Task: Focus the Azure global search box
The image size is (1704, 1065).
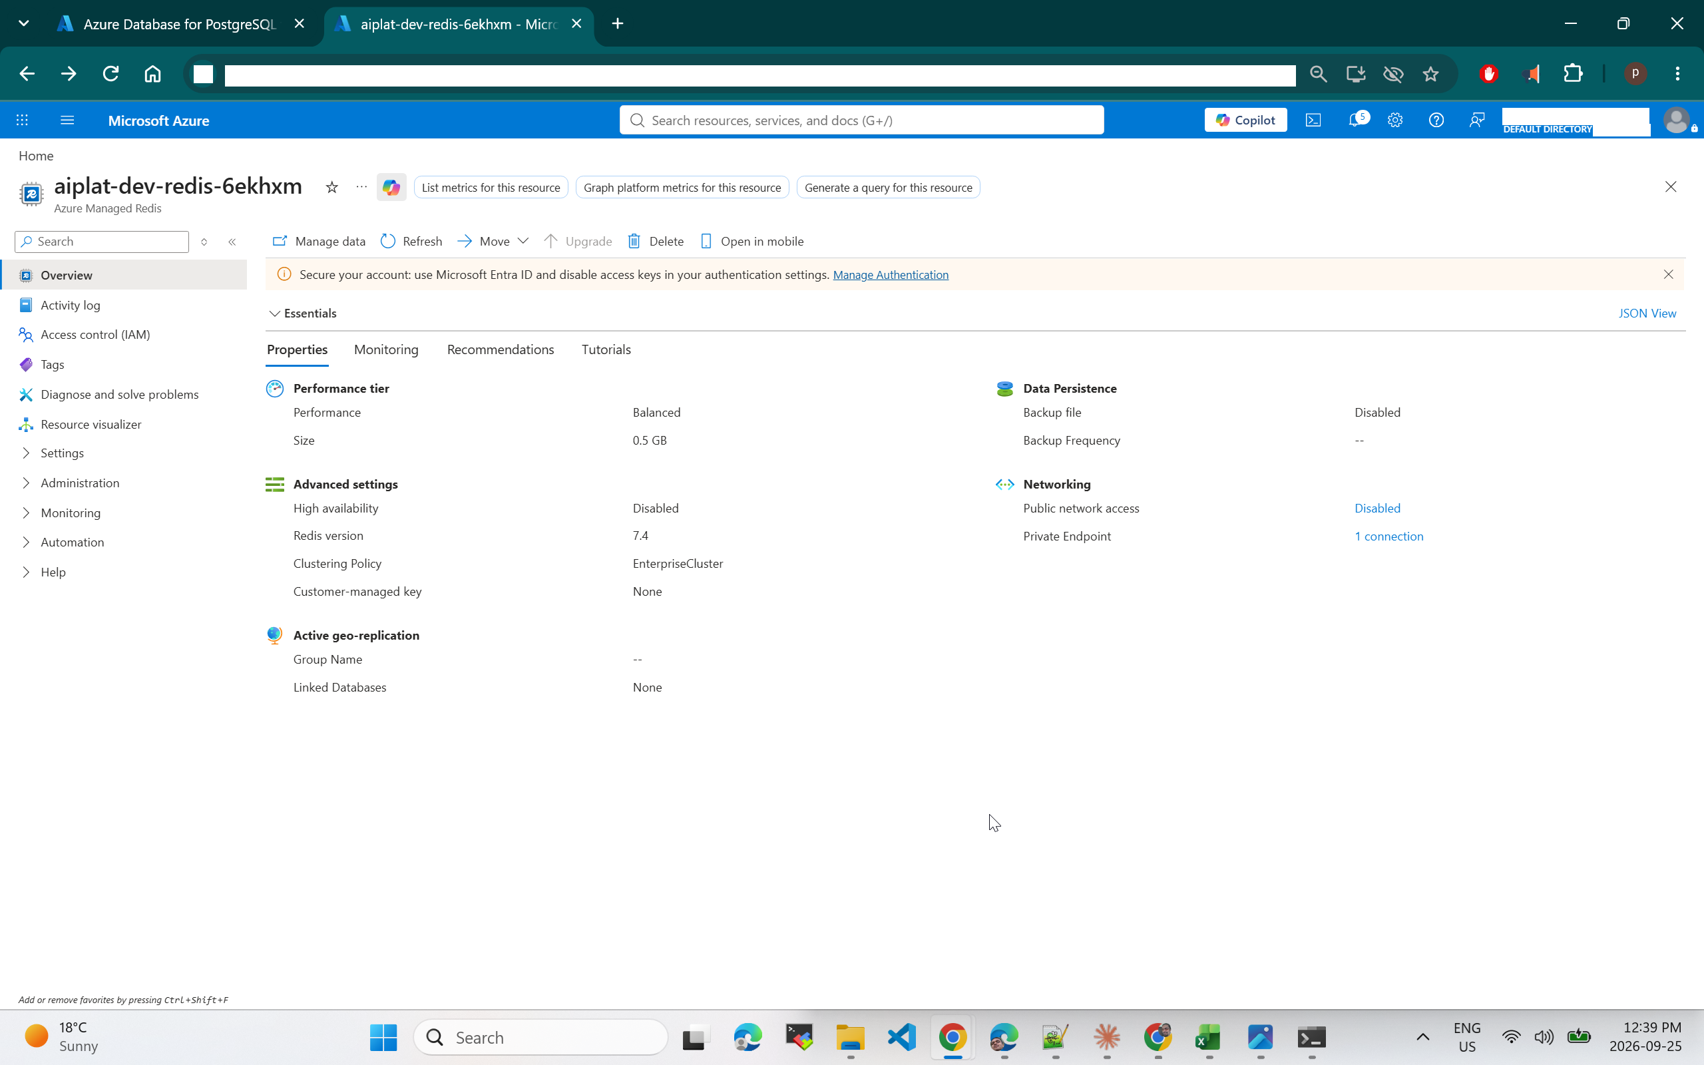Action: coord(861,120)
